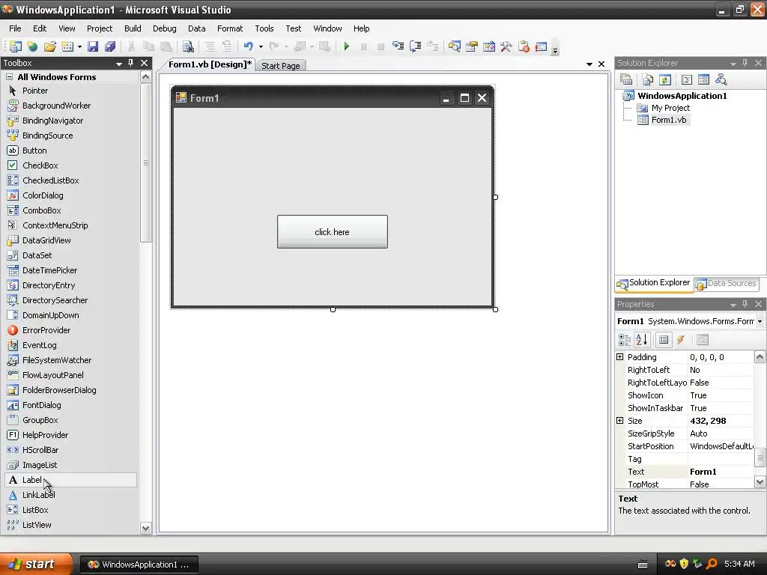Open the Debug menu
The width and height of the screenshot is (767, 575).
[x=164, y=28]
